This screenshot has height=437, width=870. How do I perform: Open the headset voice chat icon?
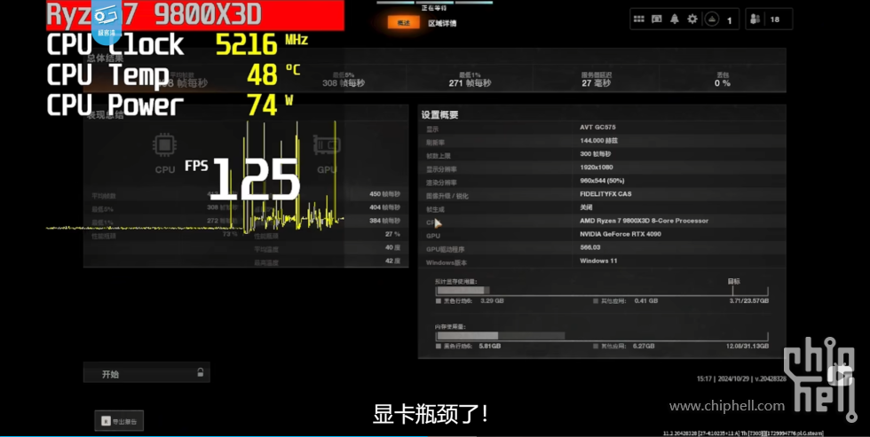point(656,19)
